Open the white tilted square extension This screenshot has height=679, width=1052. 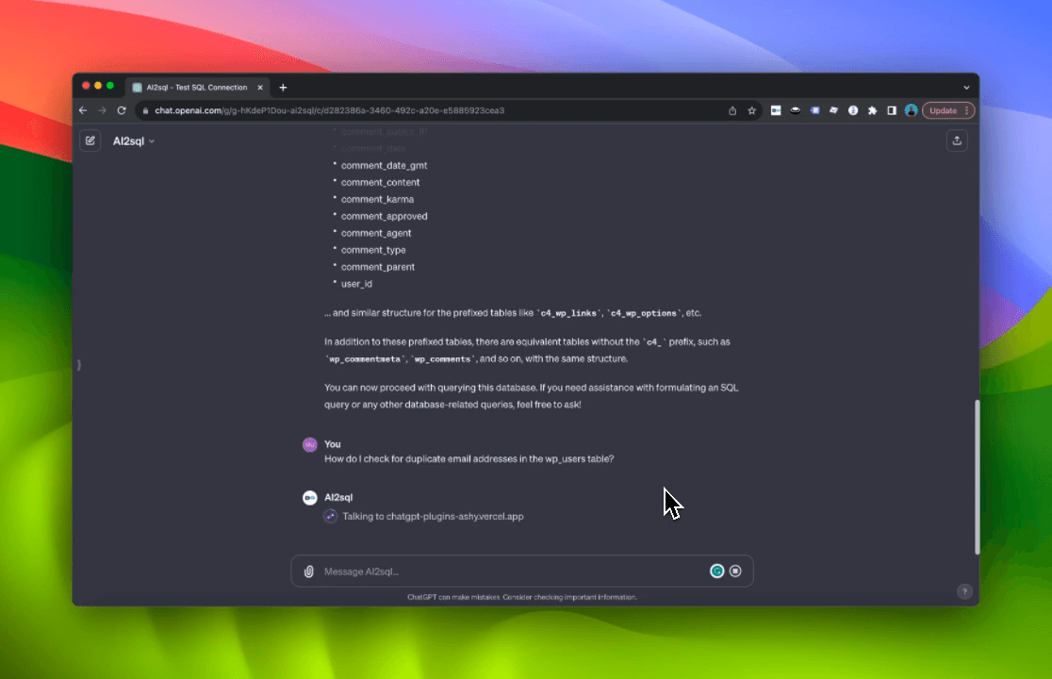click(x=833, y=110)
